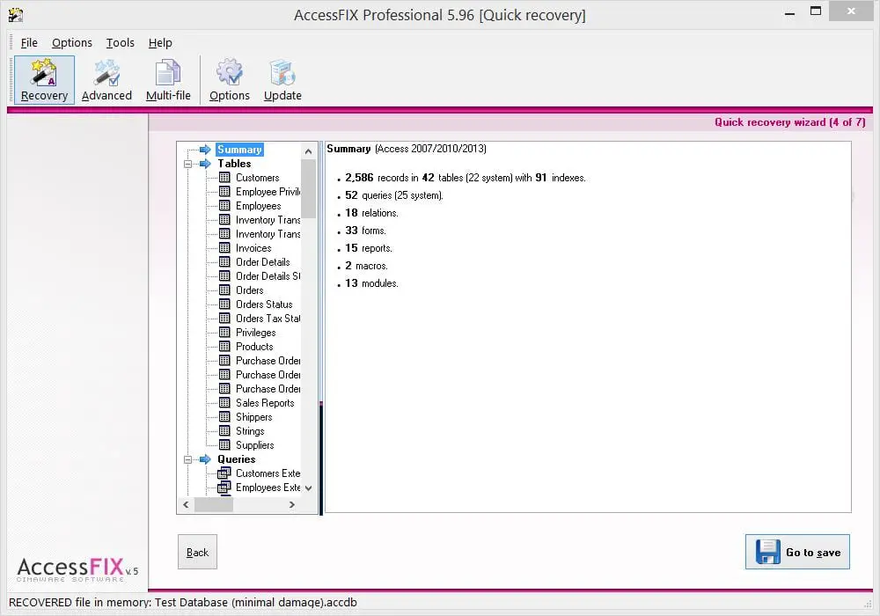This screenshot has height=616, width=880.
Task: Click the blue arrow icon next to Tables
Action: [x=205, y=164]
